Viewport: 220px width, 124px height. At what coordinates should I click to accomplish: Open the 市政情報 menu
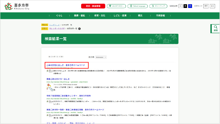point(160,16)
